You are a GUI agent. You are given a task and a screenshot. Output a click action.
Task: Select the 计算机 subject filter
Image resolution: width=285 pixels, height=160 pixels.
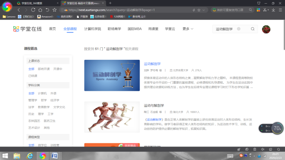(x=42, y=93)
